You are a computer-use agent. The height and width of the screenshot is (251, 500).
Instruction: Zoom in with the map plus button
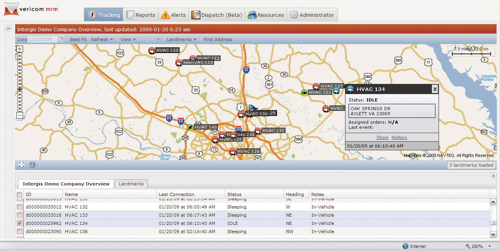coord(20,49)
